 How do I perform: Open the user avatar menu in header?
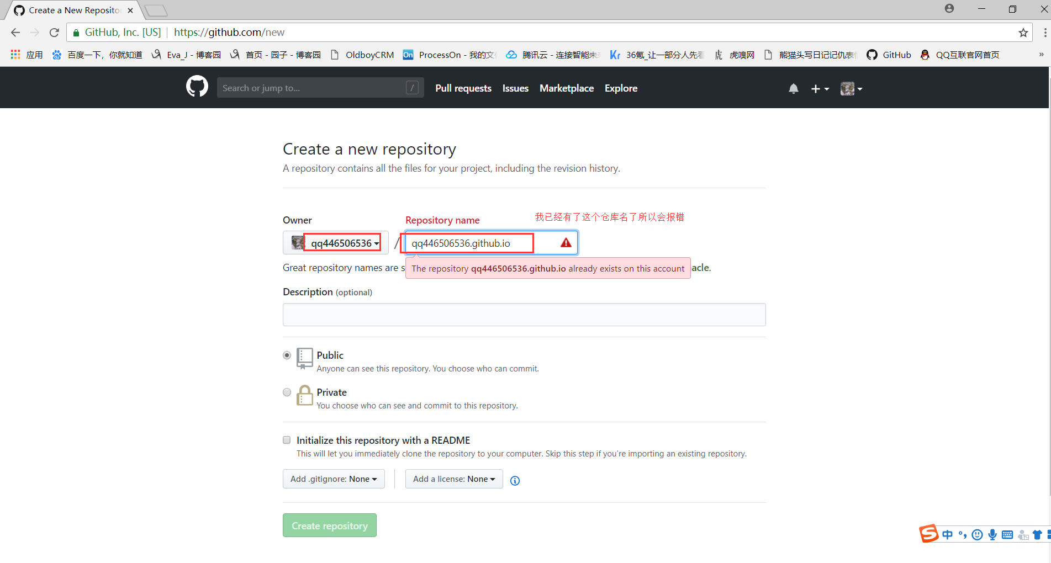[x=851, y=88]
